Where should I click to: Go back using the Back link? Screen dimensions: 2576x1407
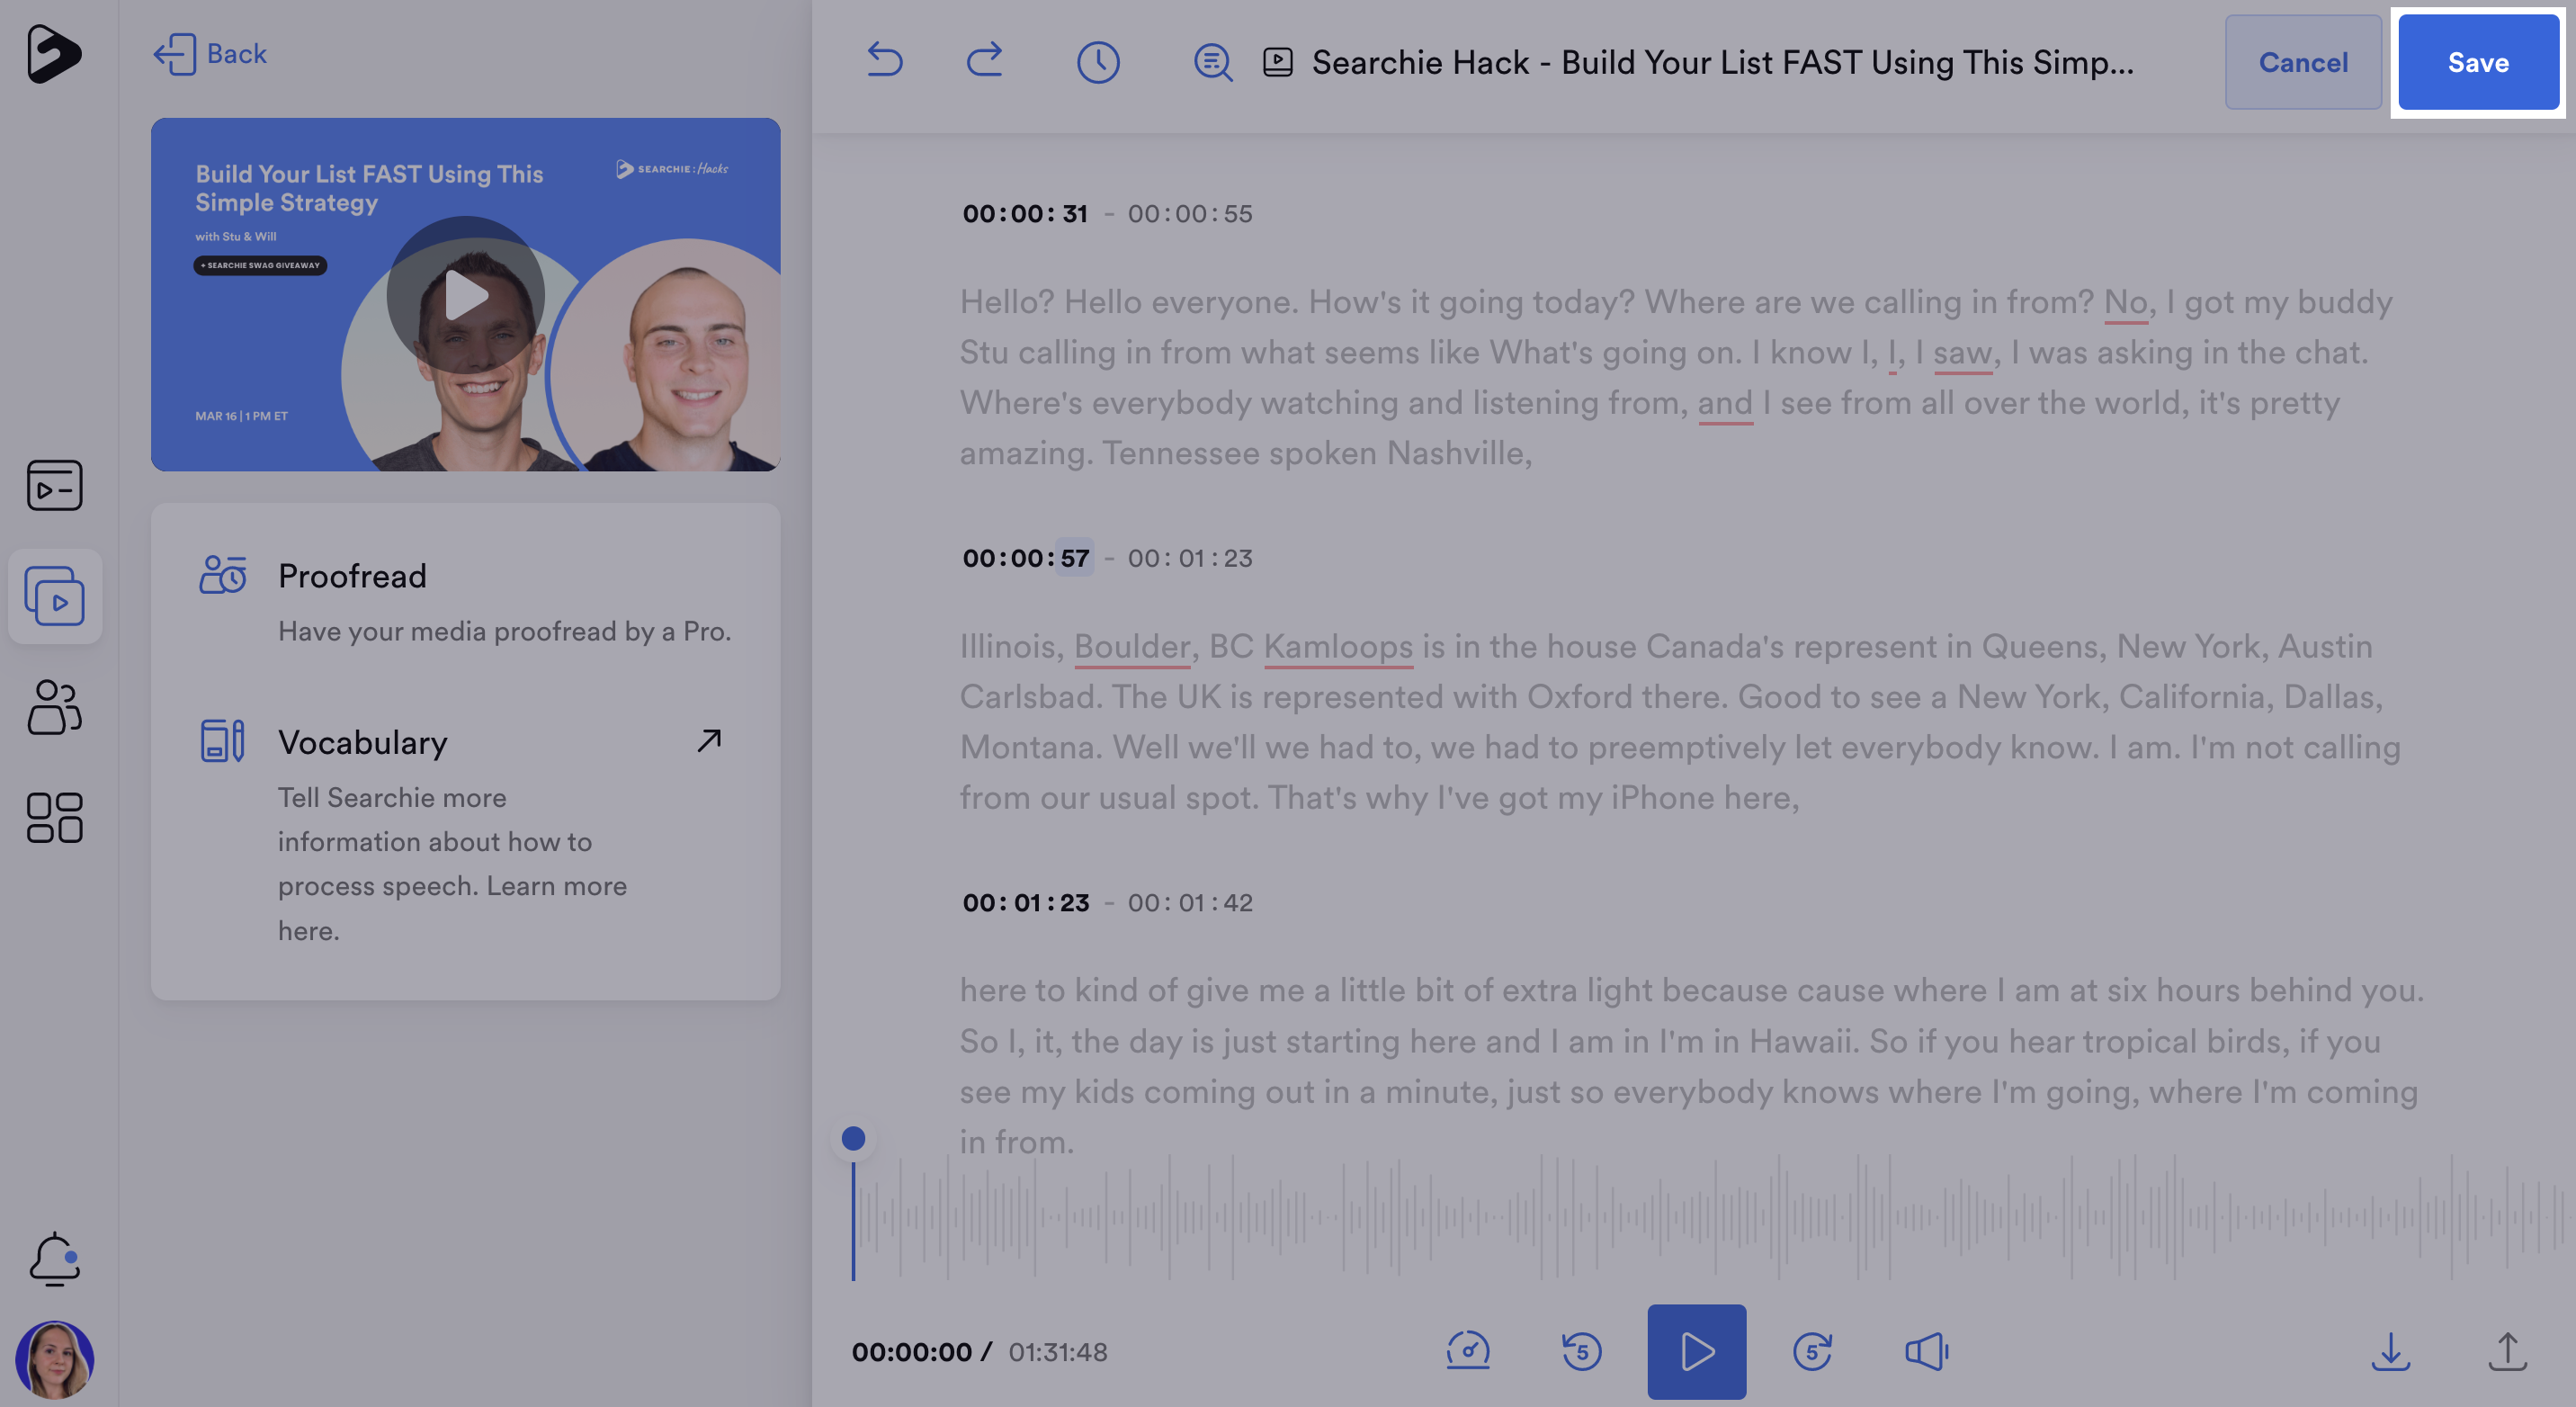(210, 54)
